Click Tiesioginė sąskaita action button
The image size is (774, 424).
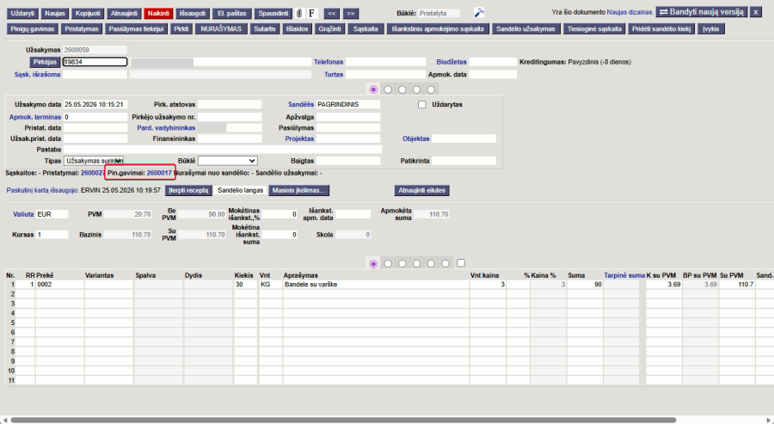594,29
